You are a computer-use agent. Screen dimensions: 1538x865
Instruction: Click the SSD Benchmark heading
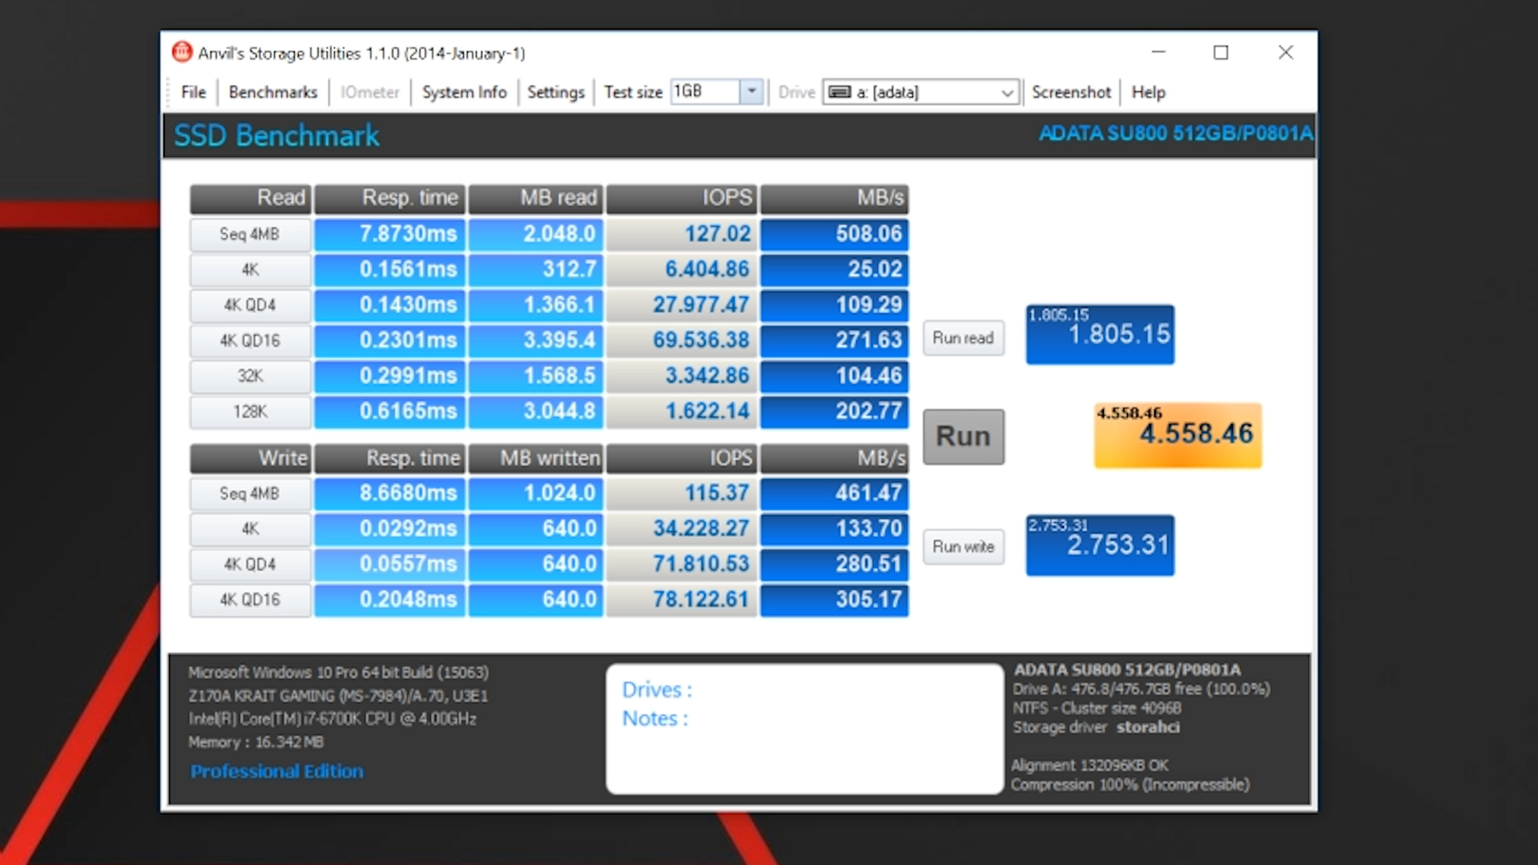click(x=276, y=135)
